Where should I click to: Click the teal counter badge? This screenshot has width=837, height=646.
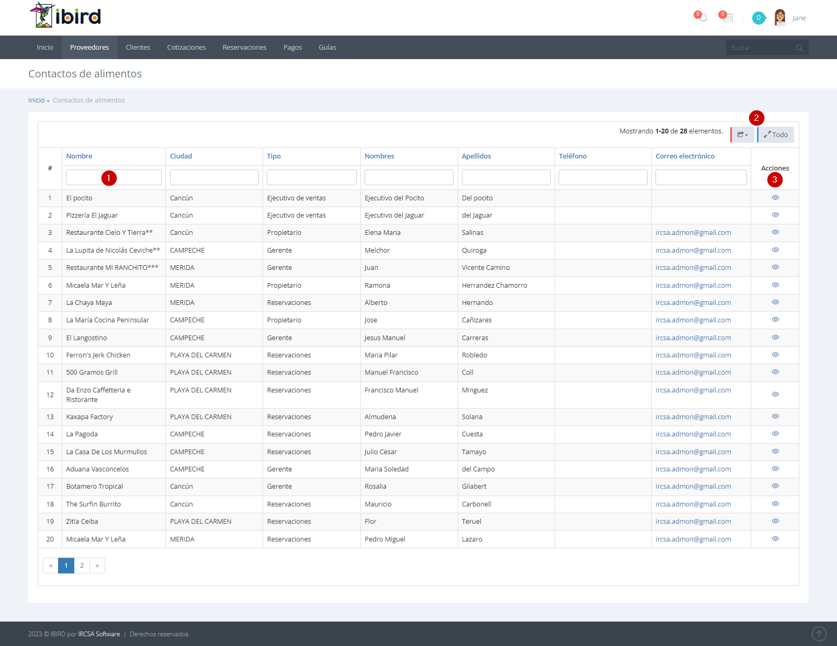(759, 18)
